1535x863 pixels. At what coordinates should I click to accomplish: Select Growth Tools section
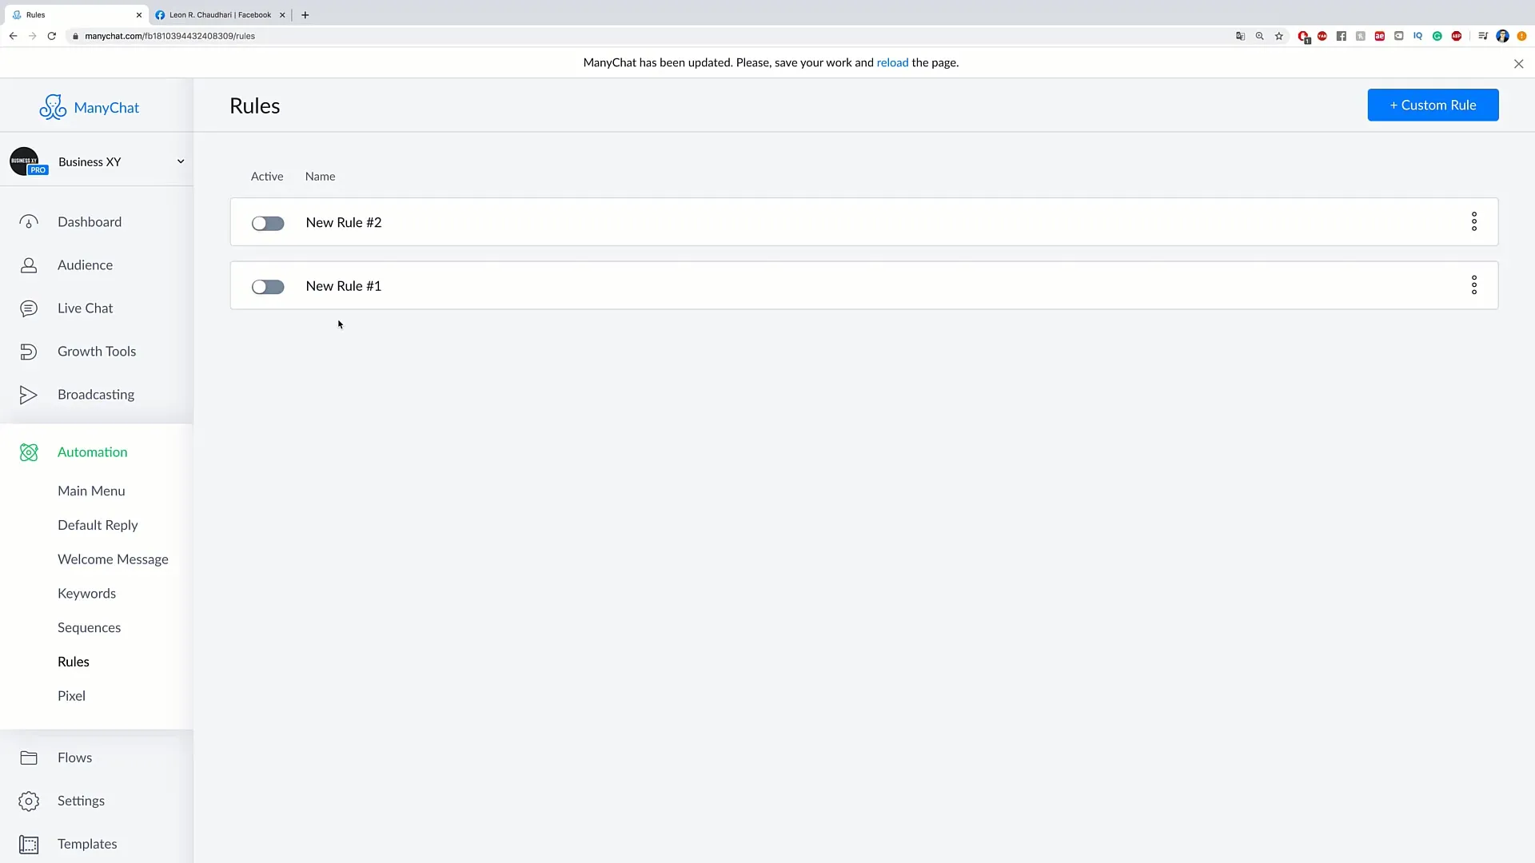[x=97, y=351]
